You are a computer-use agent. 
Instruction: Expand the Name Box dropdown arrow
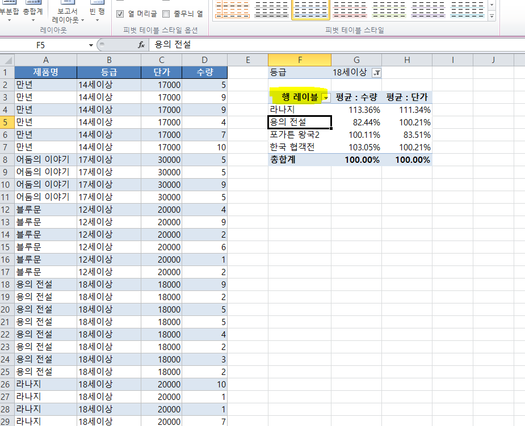[x=91, y=45]
